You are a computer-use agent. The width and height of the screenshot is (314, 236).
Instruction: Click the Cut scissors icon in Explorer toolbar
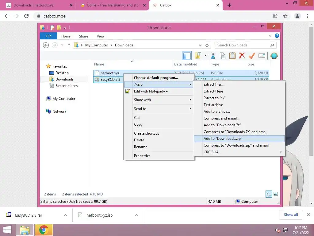tap(213, 56)
